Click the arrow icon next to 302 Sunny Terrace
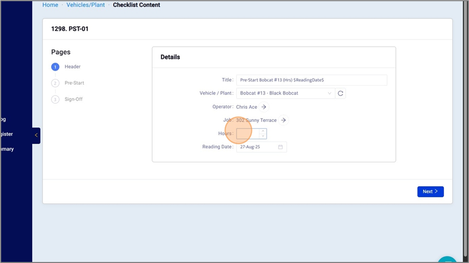The image size is (469, 263). (x=283, y=120)
